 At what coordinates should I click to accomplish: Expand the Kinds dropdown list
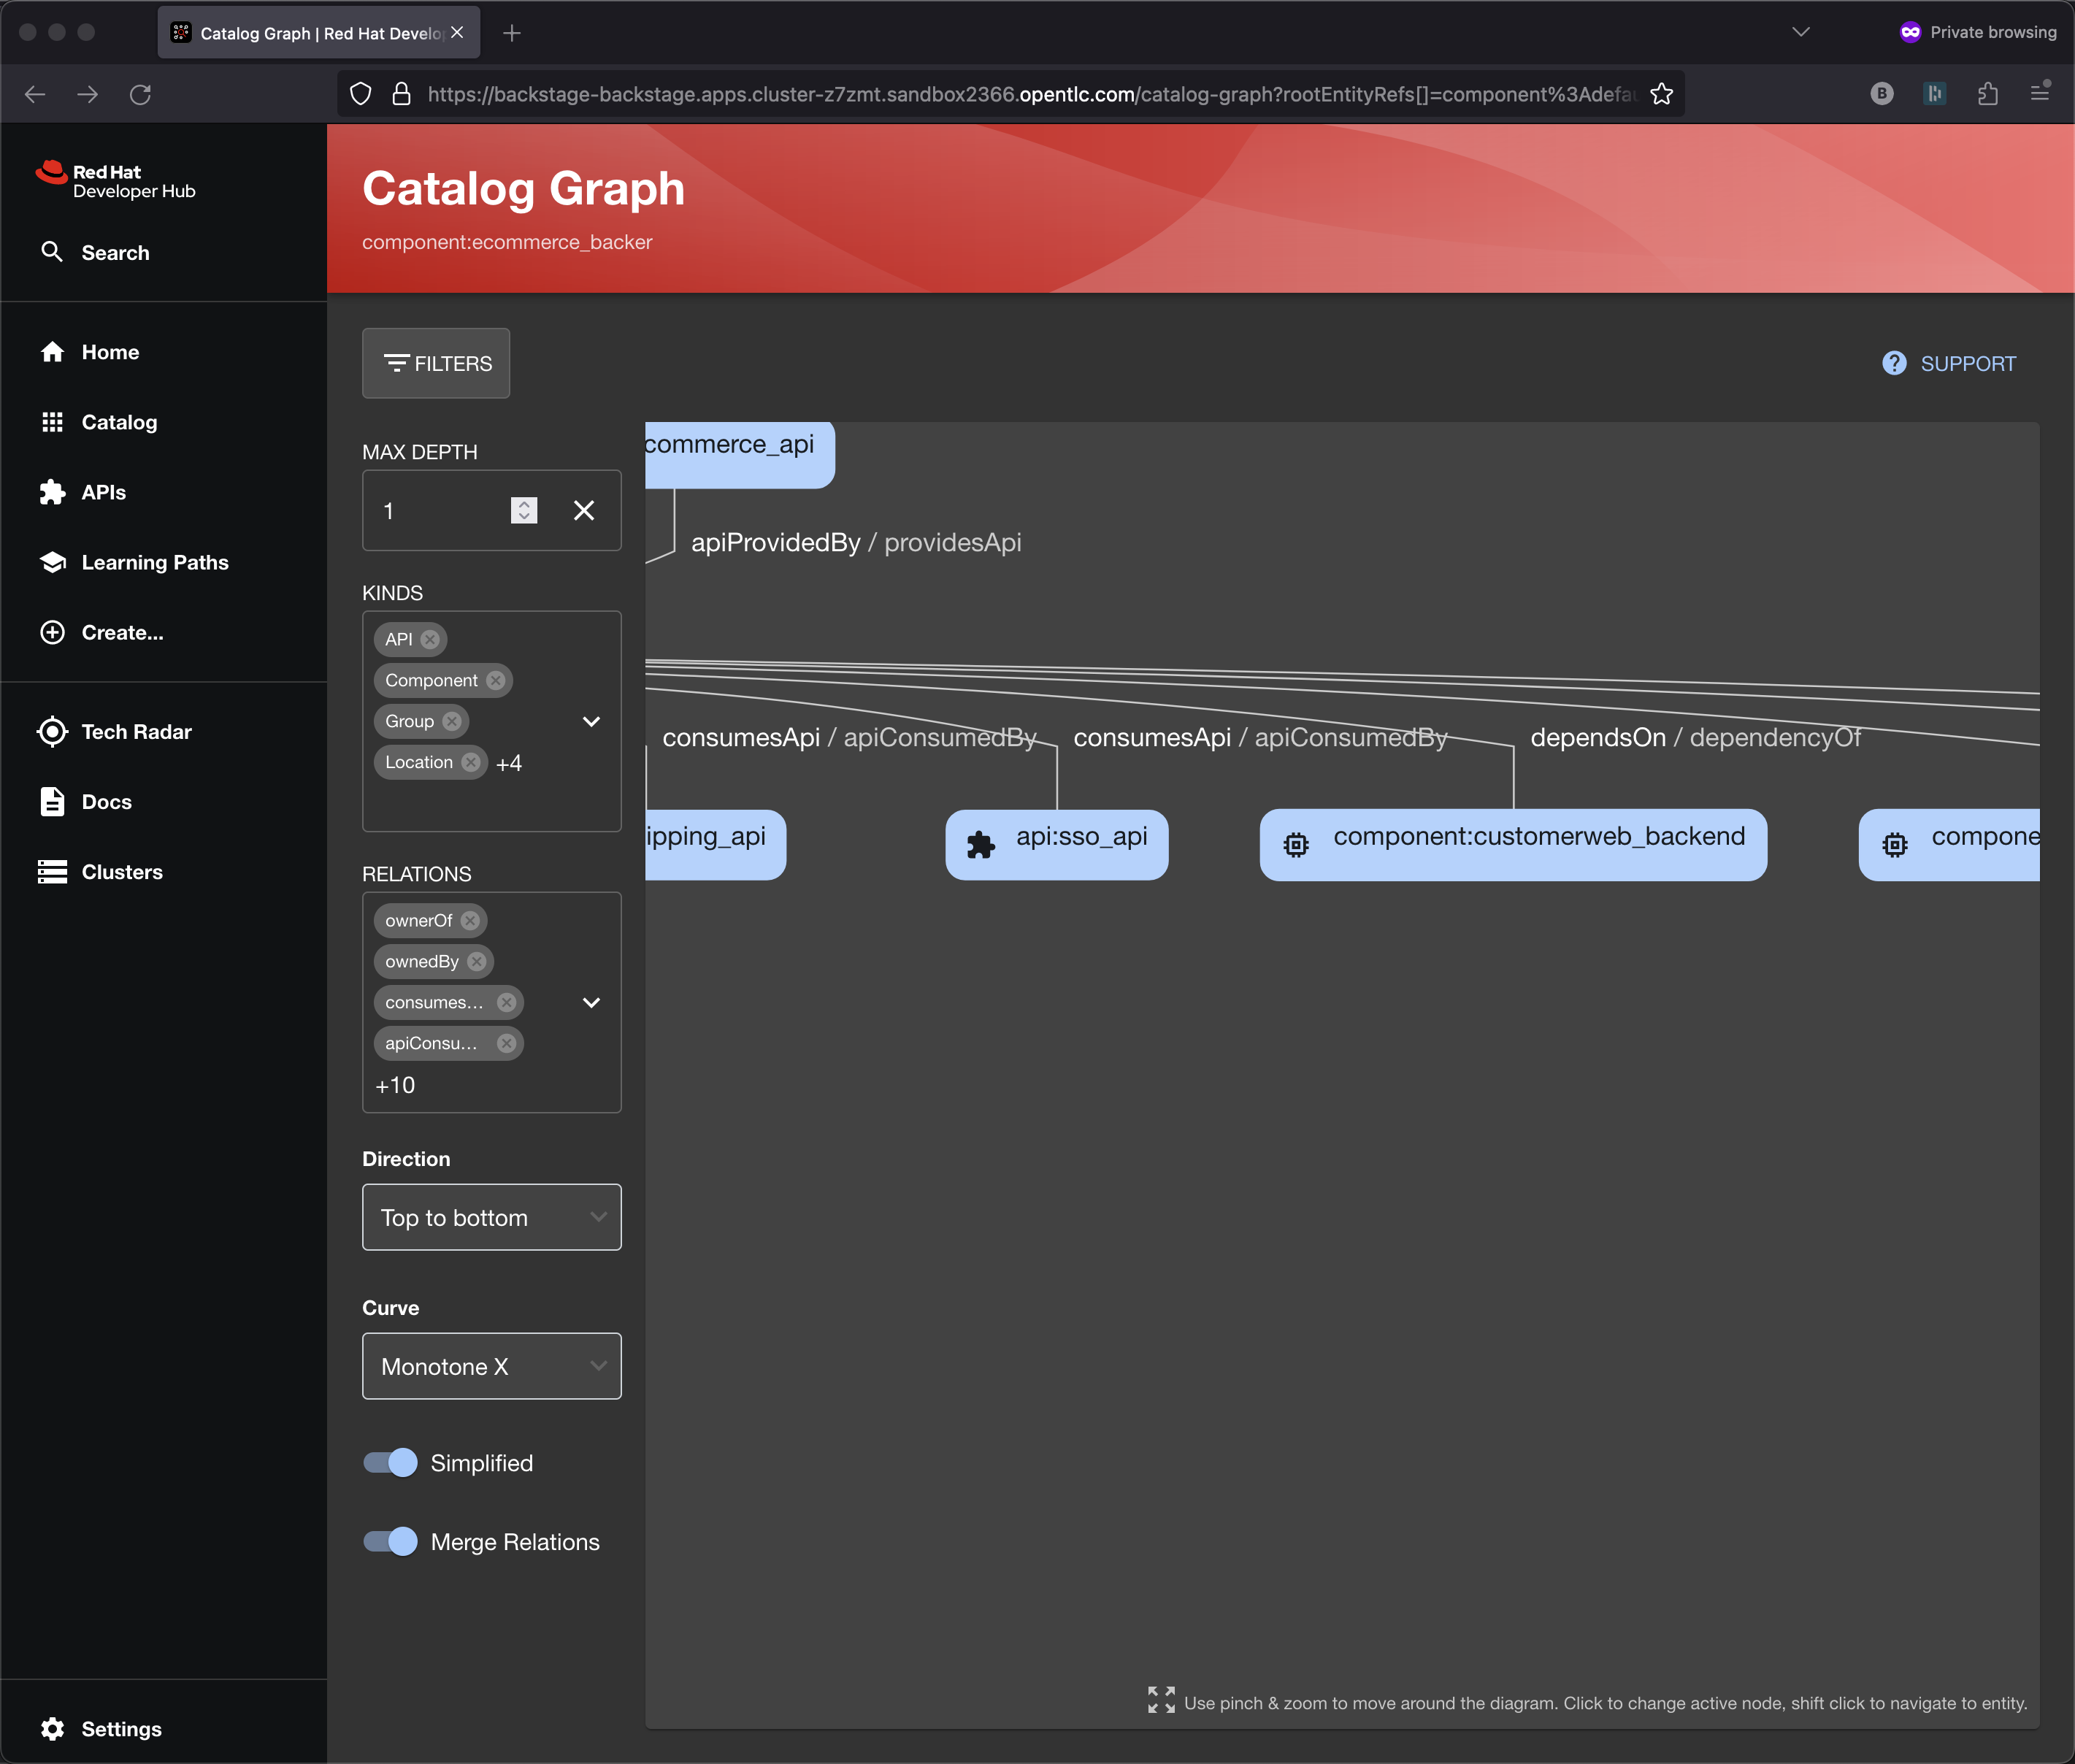[x=591, y=721]
